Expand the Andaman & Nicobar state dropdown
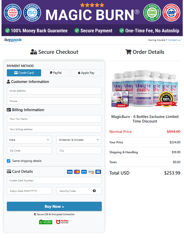The height and width of the screenshot is (238, 184). [x=79, y=140]
